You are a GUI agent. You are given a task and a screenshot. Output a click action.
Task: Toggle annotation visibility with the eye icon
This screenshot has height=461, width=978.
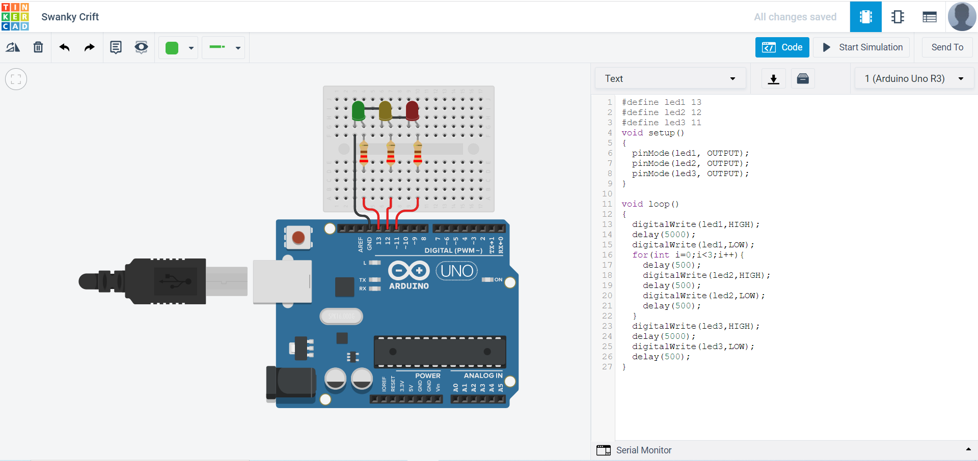pos(141,47)
